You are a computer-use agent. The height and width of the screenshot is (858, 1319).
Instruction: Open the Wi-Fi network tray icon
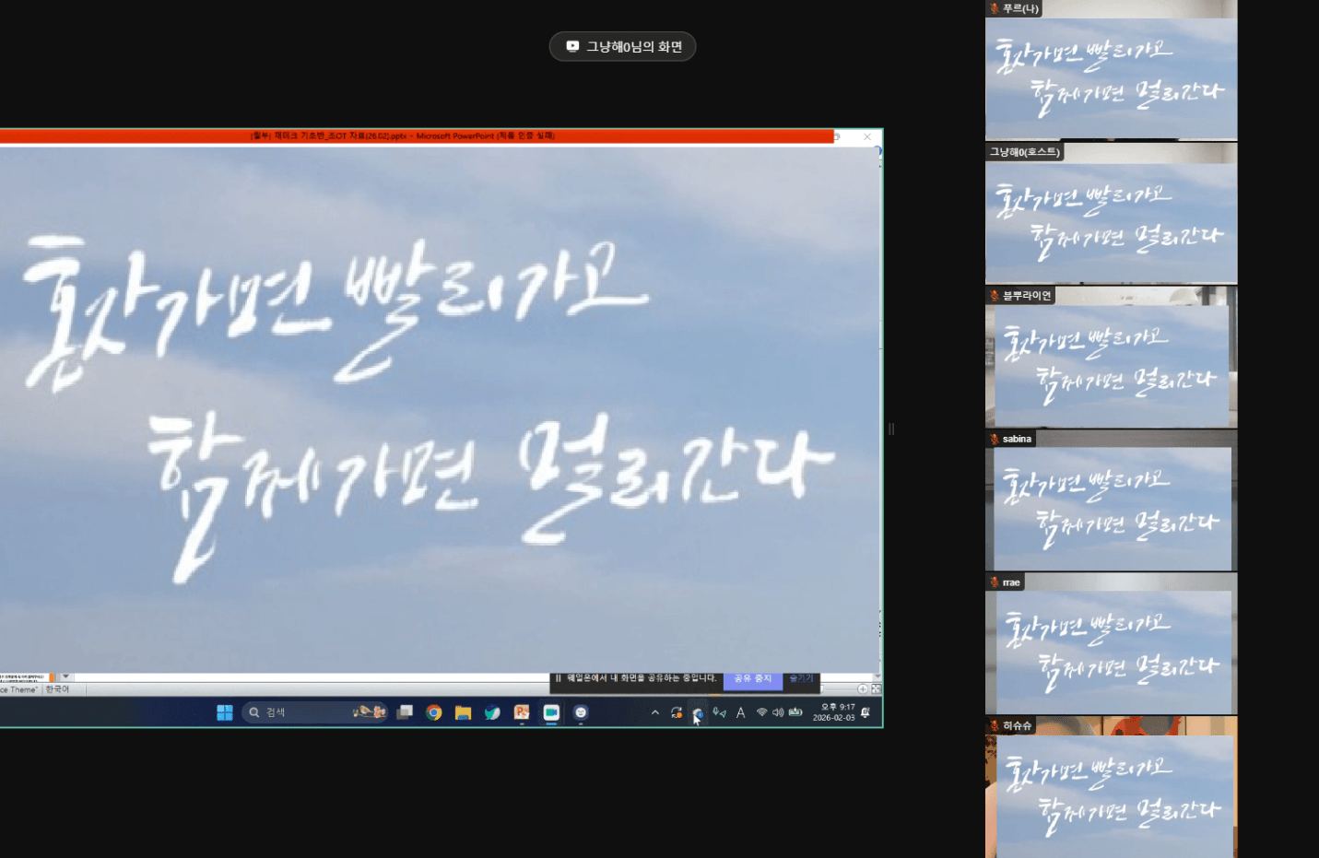pos(762,712)
